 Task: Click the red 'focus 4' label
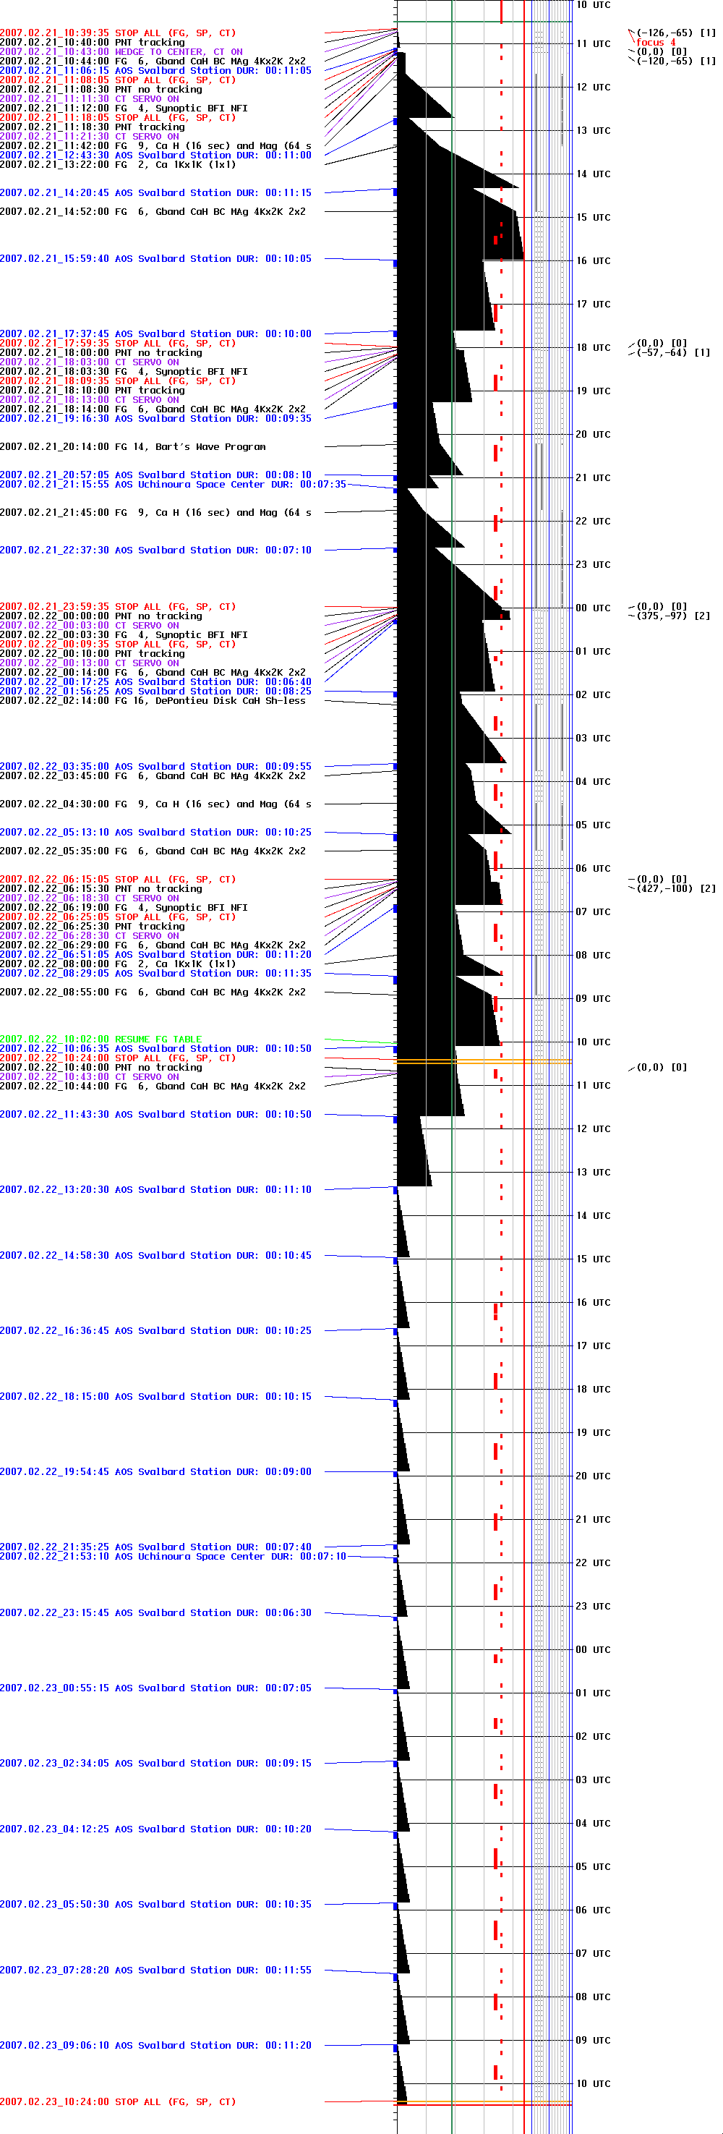[655, 42]
